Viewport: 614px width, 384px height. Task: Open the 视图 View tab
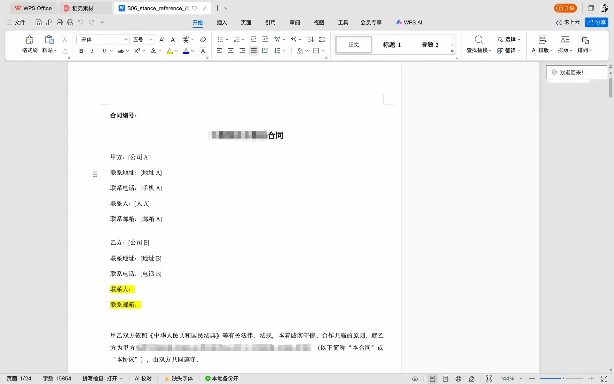(x=319, y=22)
